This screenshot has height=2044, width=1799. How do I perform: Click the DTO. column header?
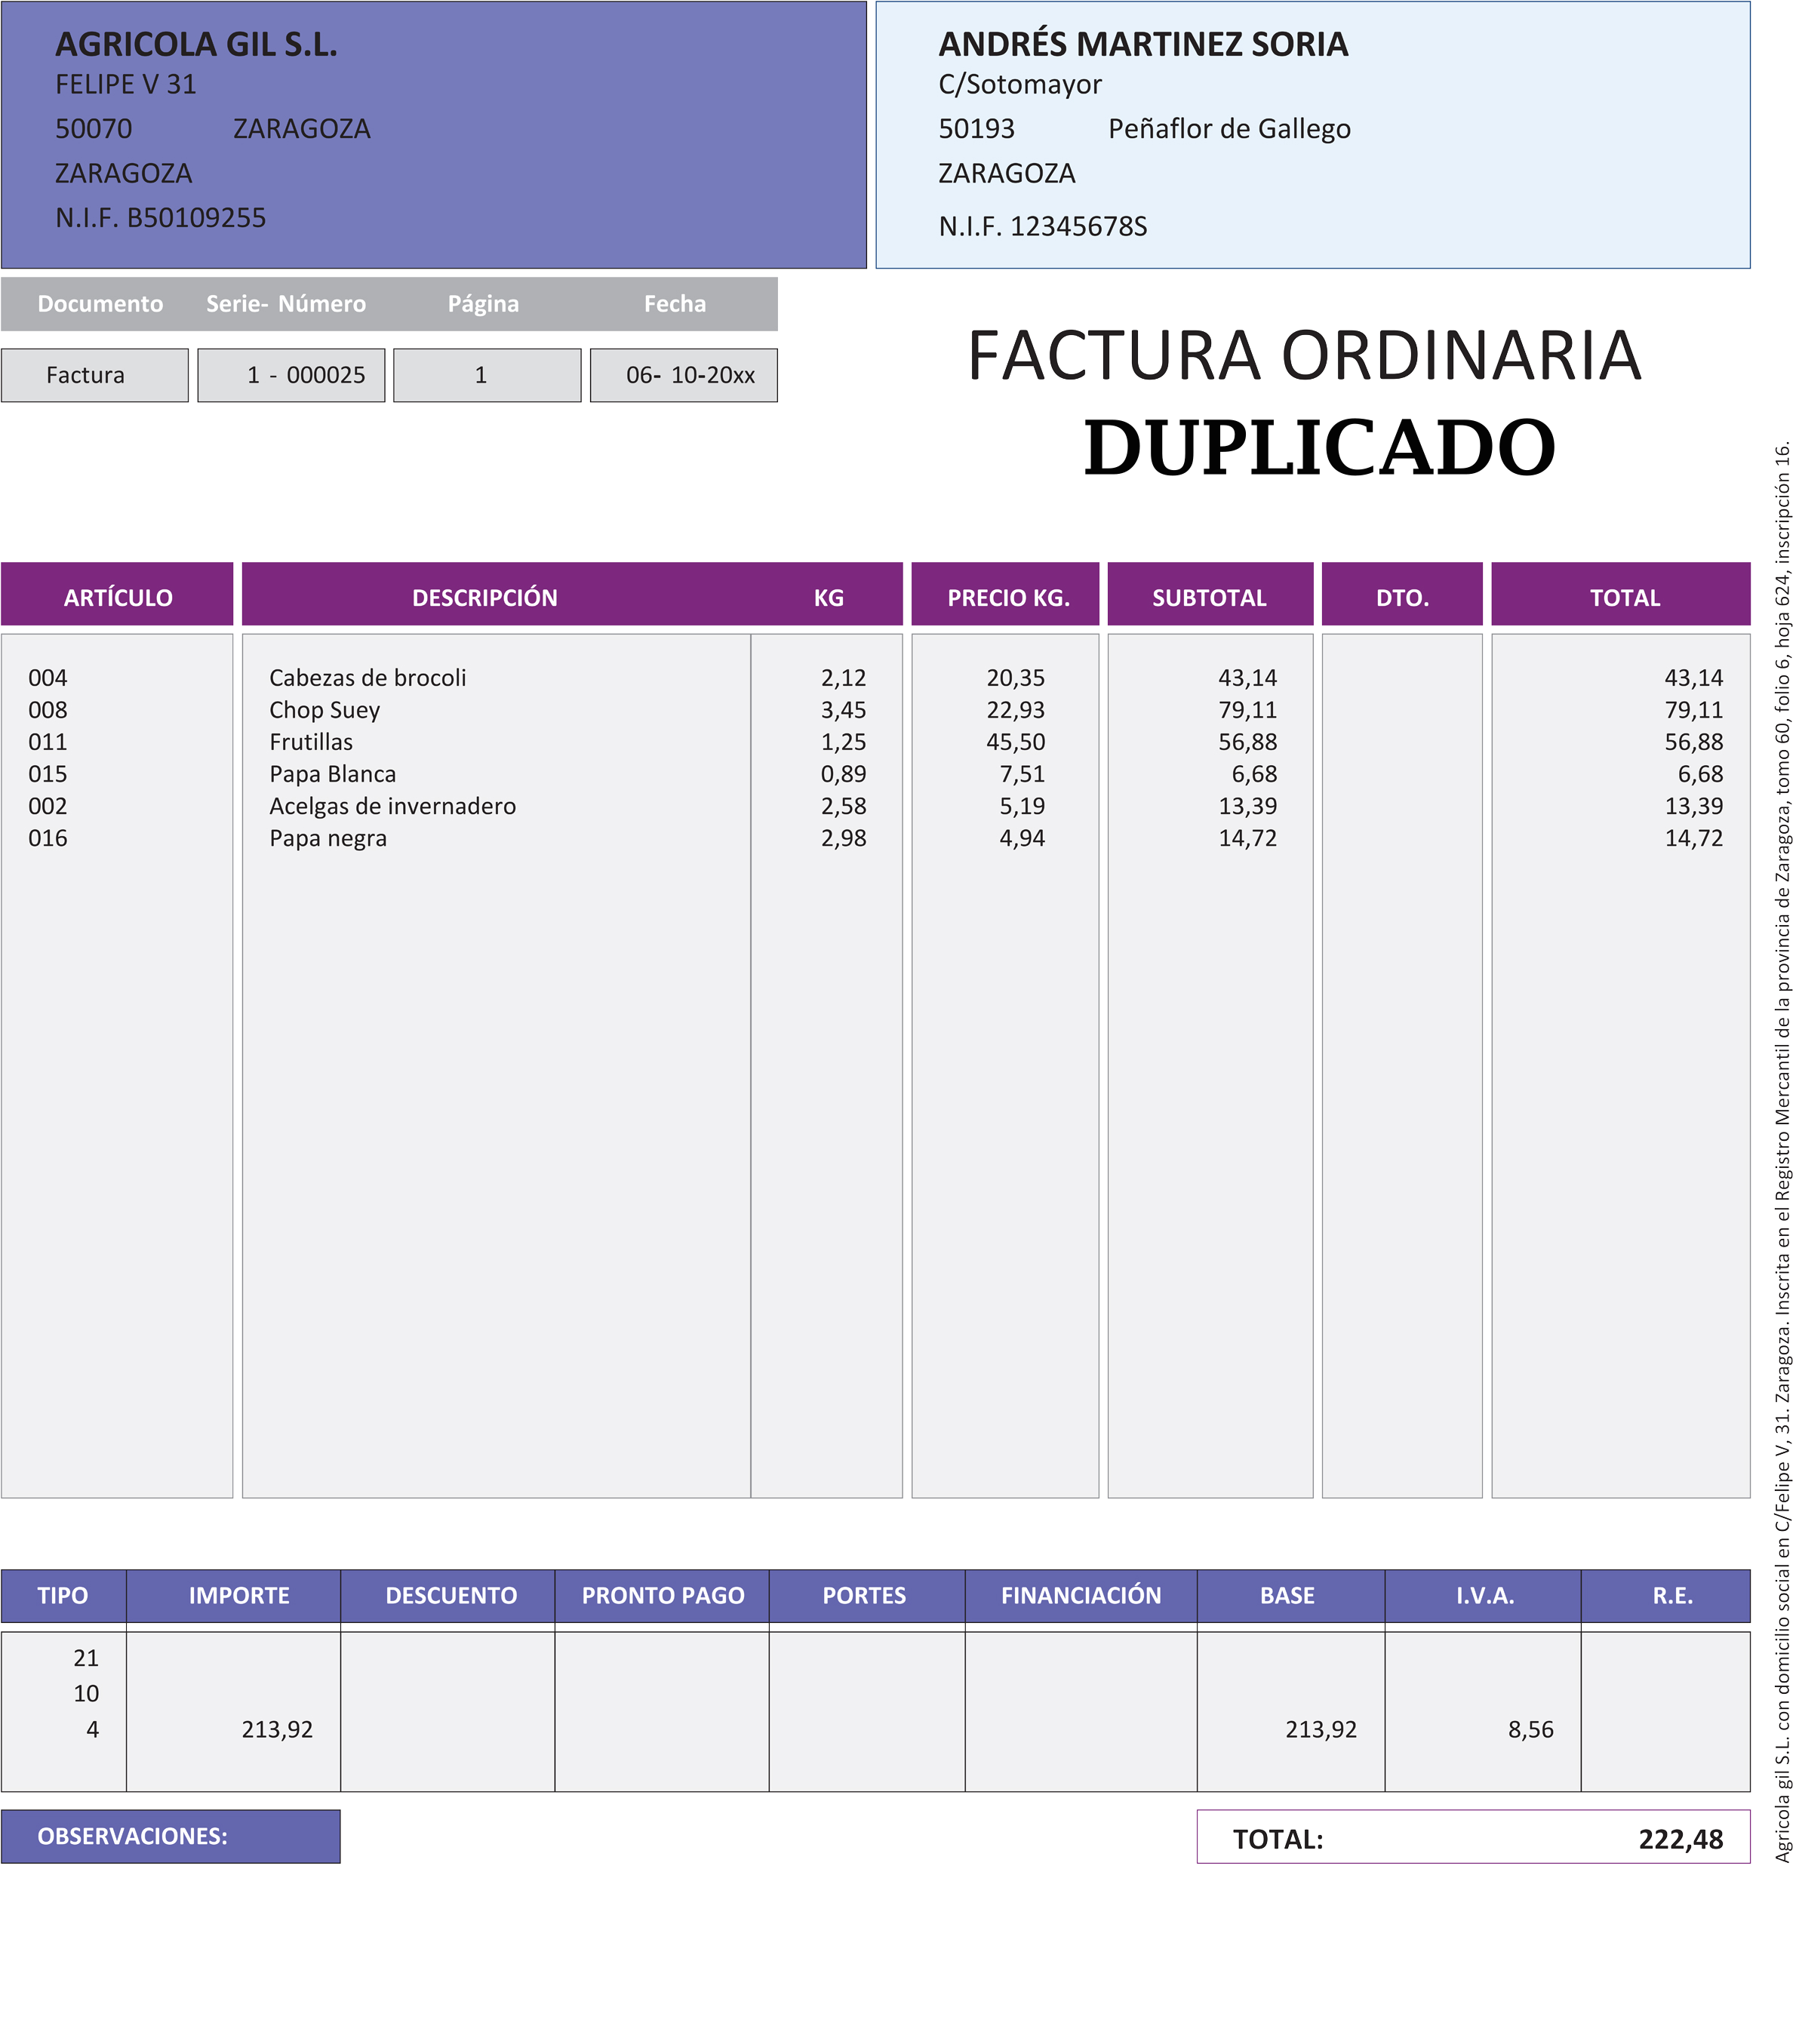pos(1402,597)
